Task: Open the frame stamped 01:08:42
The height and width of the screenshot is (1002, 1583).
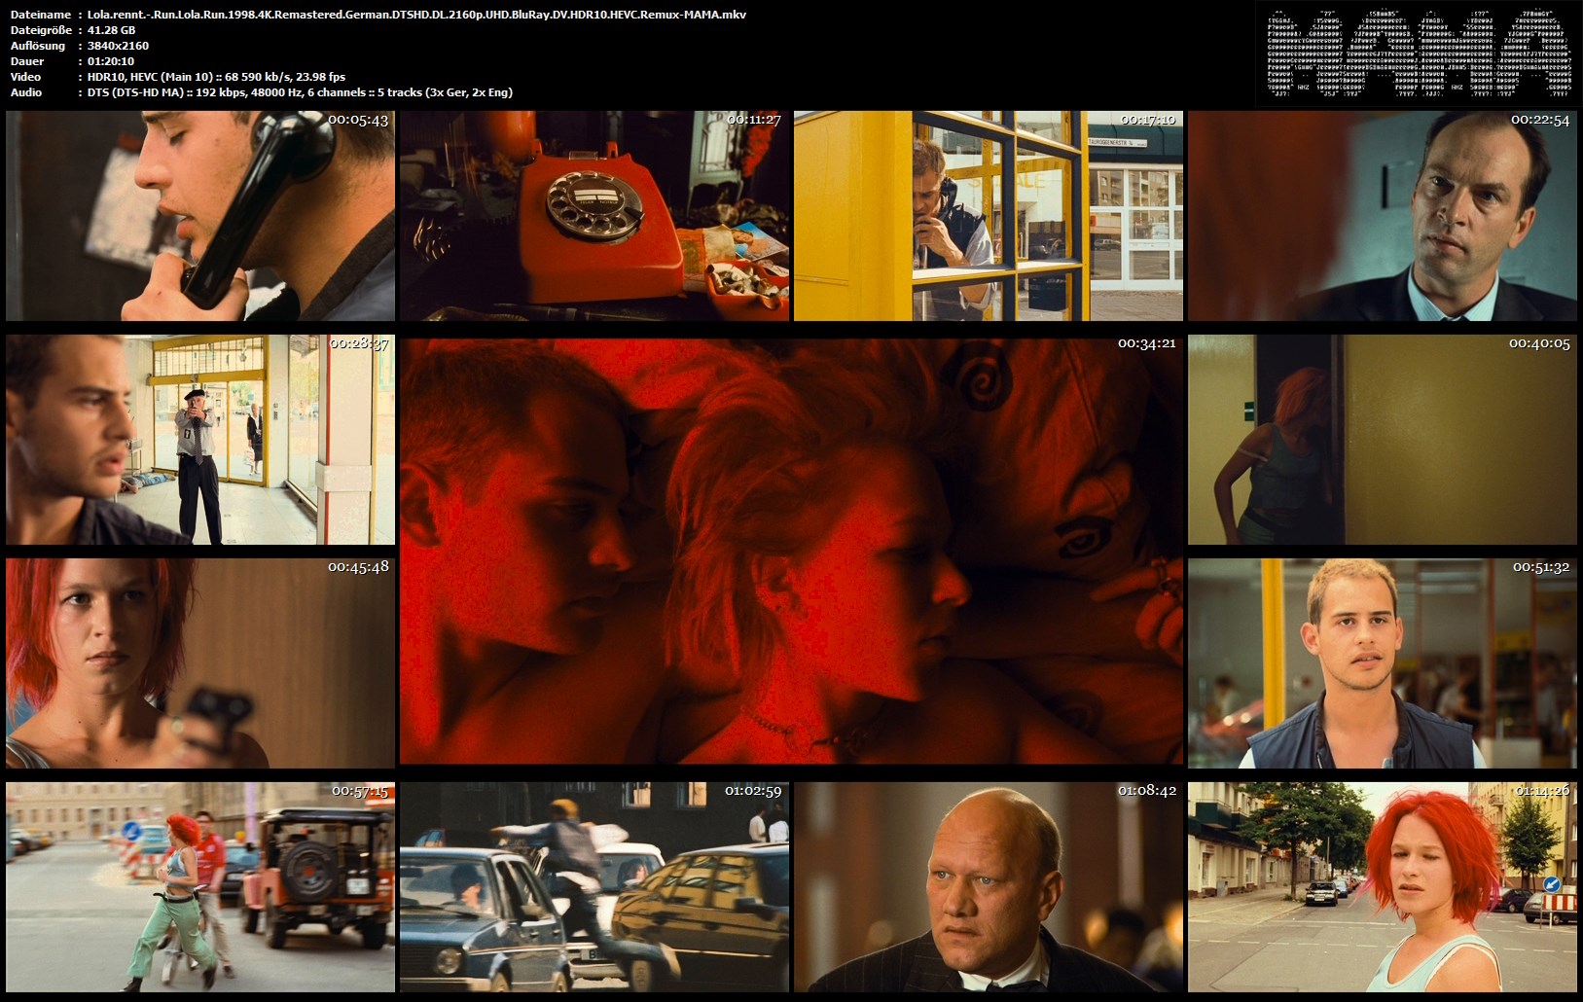Action: tap(989, 887)
